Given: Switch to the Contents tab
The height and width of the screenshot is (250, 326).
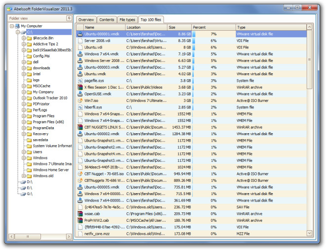Looking at the screenshot, I should (x=107, y=20).
